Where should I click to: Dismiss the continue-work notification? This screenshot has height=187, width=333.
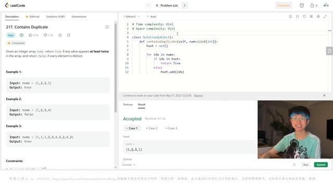point(324,96)
